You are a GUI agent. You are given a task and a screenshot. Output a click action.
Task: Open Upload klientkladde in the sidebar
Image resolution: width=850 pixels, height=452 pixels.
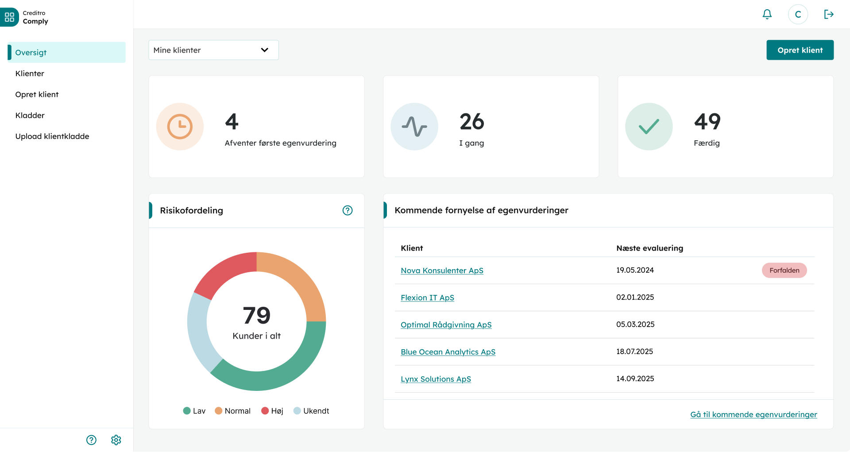(x=52, y=136)
